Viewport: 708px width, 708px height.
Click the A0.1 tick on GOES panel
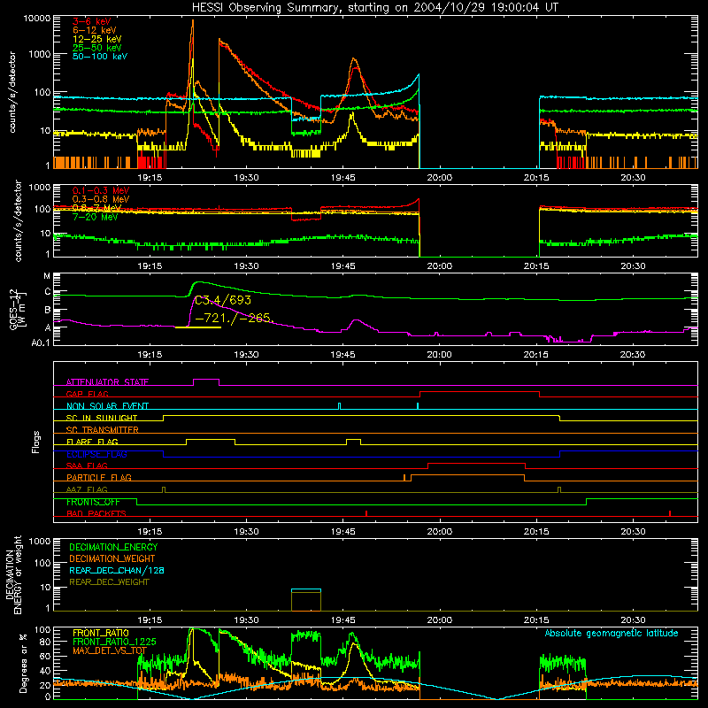[x=41, y=343]
